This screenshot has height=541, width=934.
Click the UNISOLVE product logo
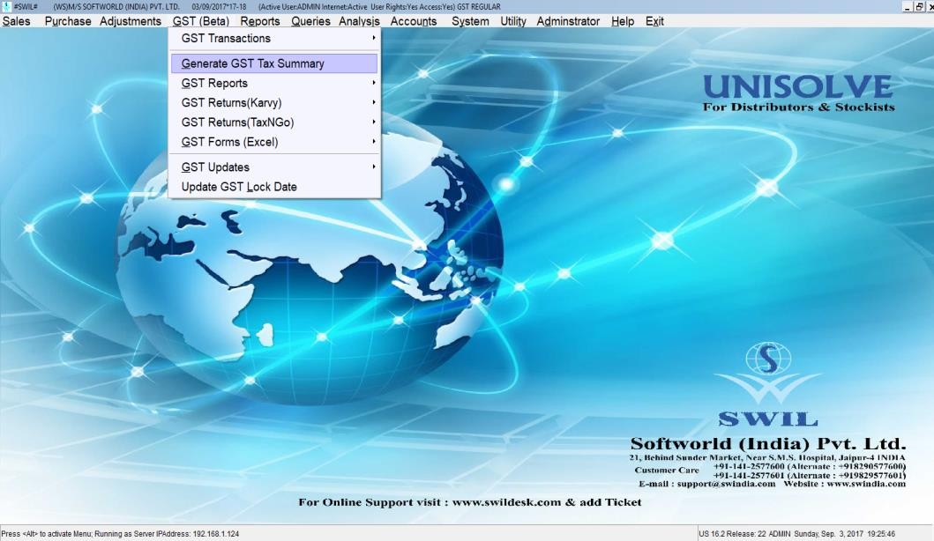pos(798,93)
